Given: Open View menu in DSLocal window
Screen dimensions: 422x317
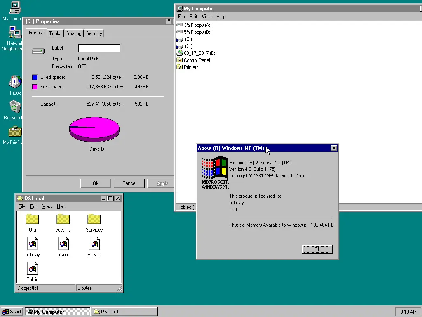Looking at the screenshot, I should click(47, 206).
